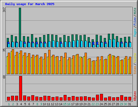Click the tall red KBytes bar for day 4
This screenshot has height=107, width=138.
(20, 88)
